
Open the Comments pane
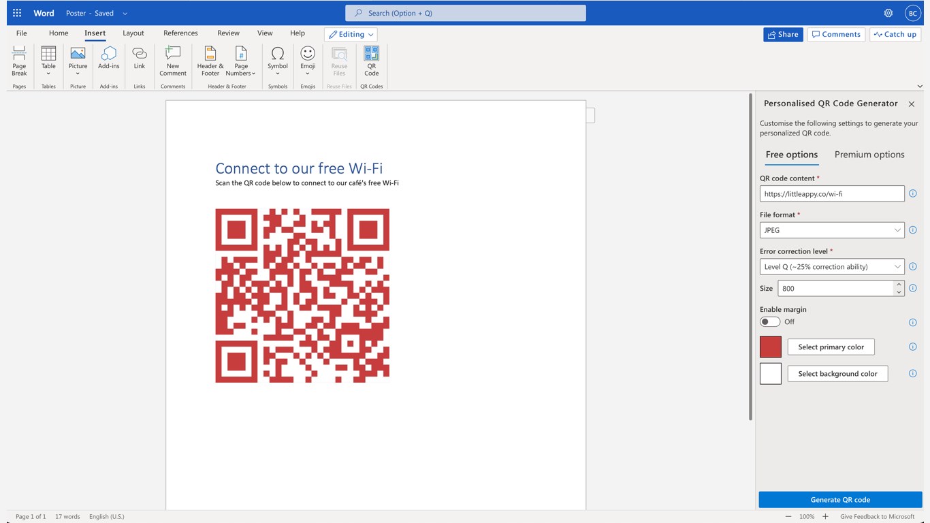(836, 34)
